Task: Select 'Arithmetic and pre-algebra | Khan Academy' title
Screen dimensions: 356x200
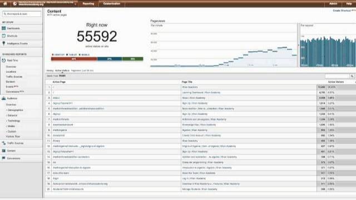Action: (204, 119)
